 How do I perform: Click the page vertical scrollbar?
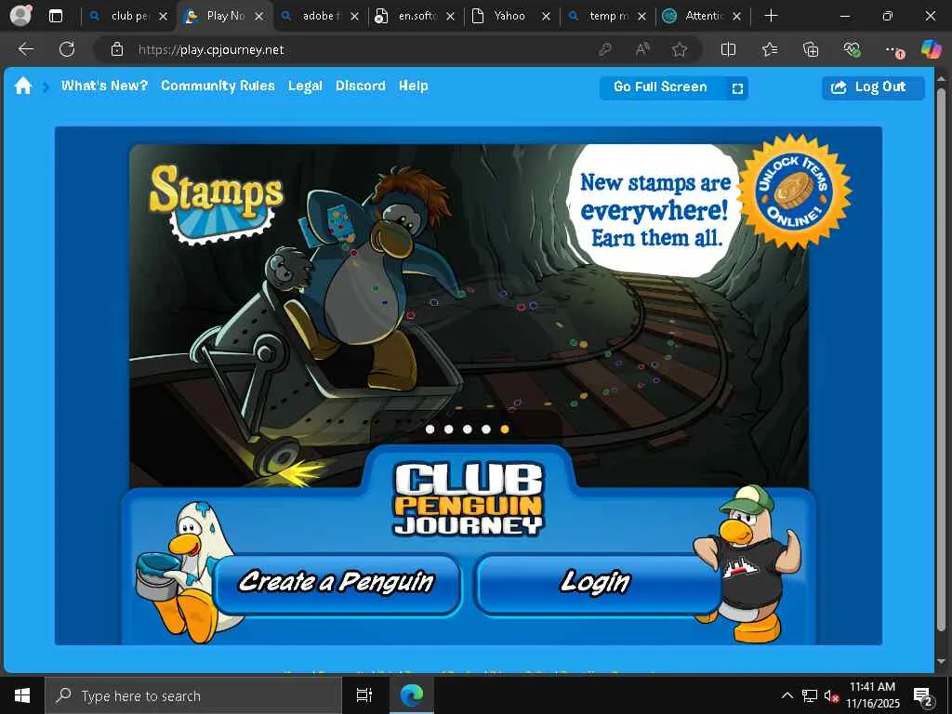pos(941,358)
